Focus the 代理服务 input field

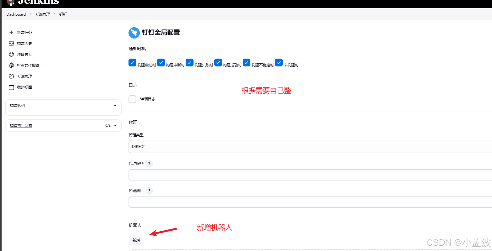tap(310, 175)
